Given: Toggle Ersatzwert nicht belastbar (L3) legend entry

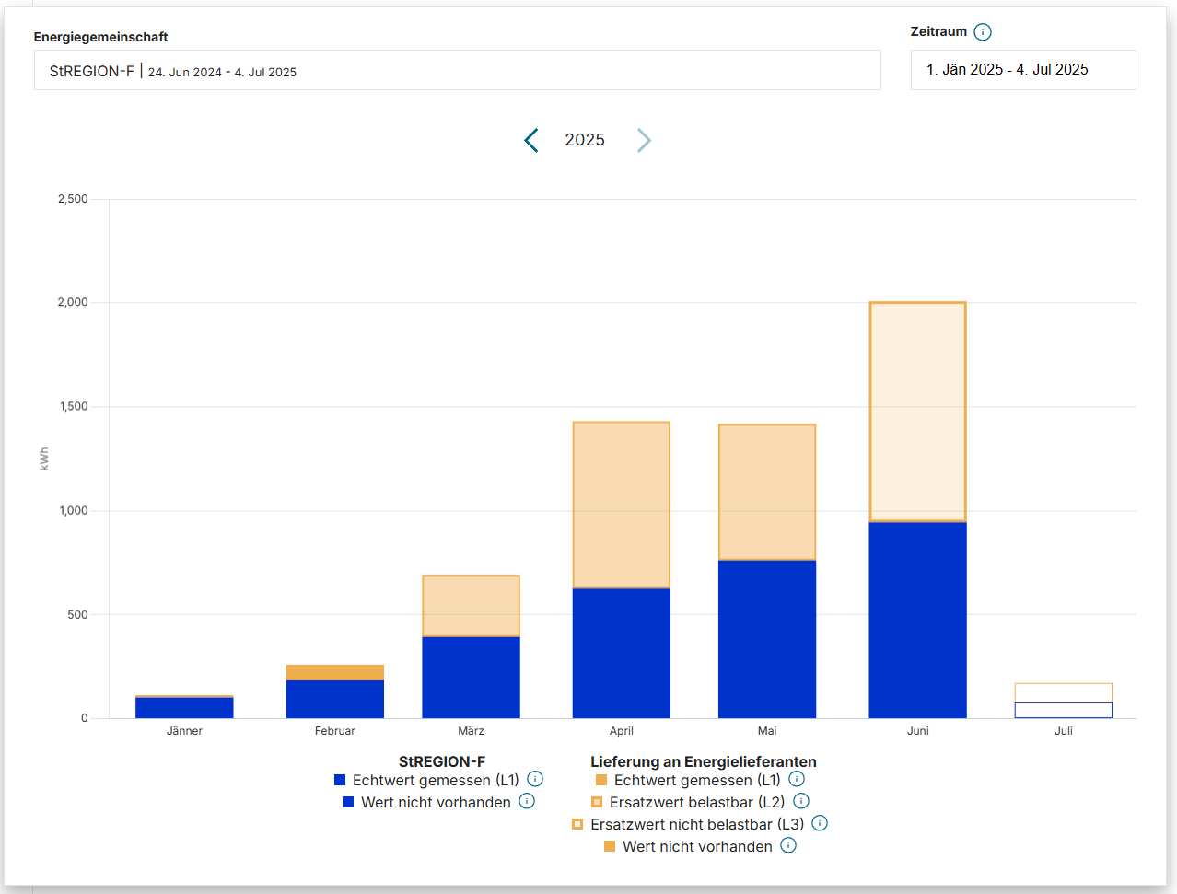Looking at the screenshot, I should click(696, 824).
